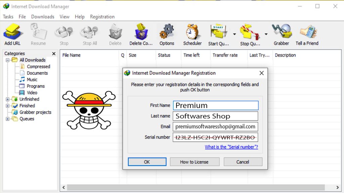Open the Registration menu
The width and height of the screenshot is (344, 193).
pos(102,16)
